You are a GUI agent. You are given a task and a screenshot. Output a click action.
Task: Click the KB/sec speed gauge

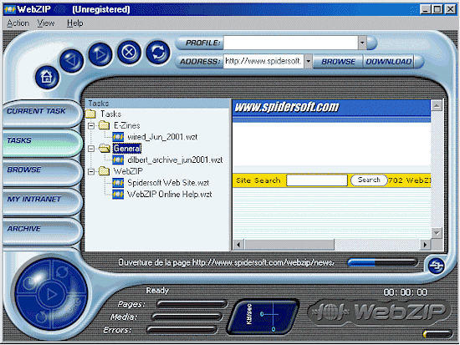click(263, 317)
